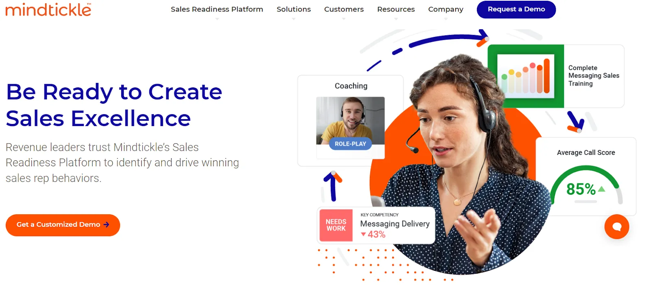Screen dimensions: 651x285
Task: Click the Messaging Delivery competency card
Action: tap(376, 226)
